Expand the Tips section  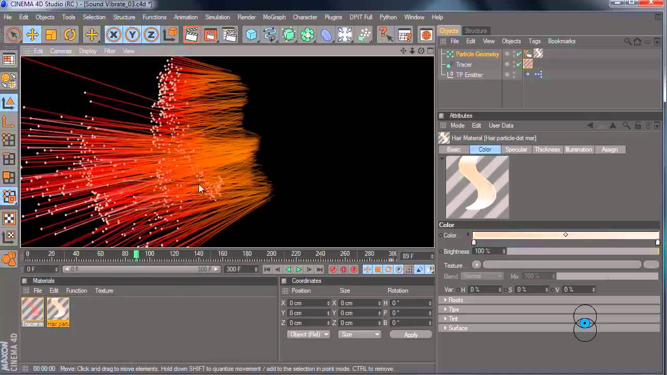(x=549, y=309)
